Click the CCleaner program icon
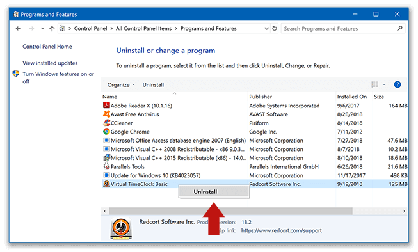Image resolution: width=418 pixels, height=252 pixels. click(x=106, y=123)
